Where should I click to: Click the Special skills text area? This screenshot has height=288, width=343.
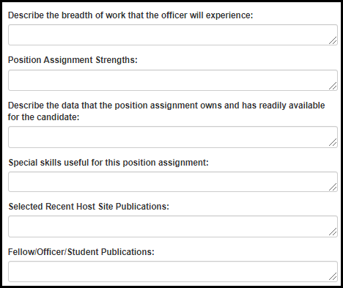pos(173,182)
